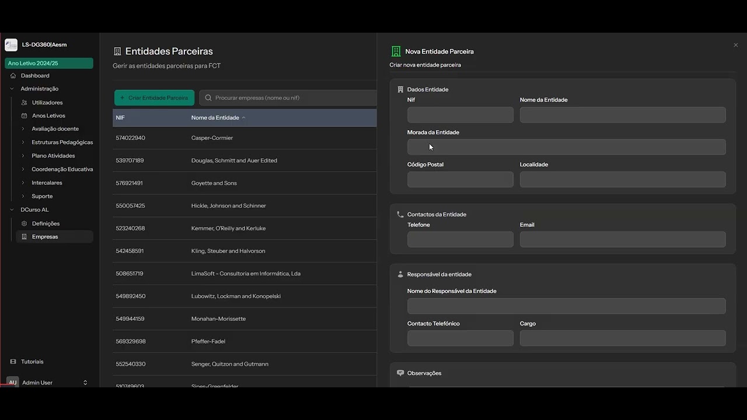Click the Utilizadores people icon

pos(24,103)
